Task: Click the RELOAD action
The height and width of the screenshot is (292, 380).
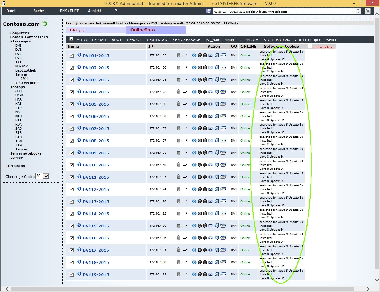Action: click(99, 40)
